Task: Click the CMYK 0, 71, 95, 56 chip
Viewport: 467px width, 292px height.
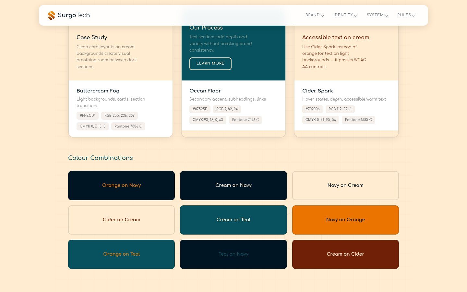Action: click(x=321, y=120)
